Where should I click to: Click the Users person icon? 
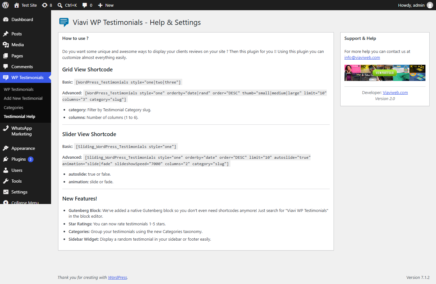(6, 170)
